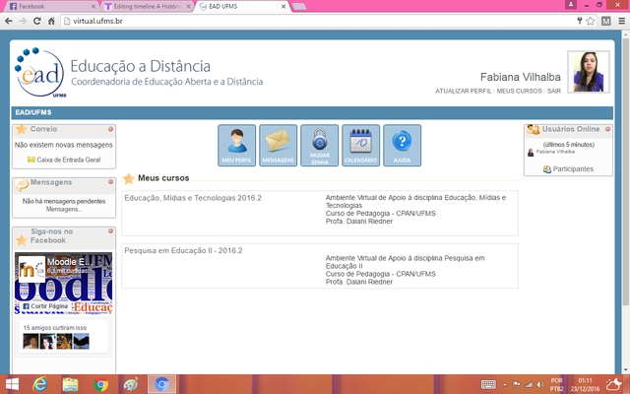Screen dimensions: 630x394
Task: Go back in browser history
Action: [9, 21]
